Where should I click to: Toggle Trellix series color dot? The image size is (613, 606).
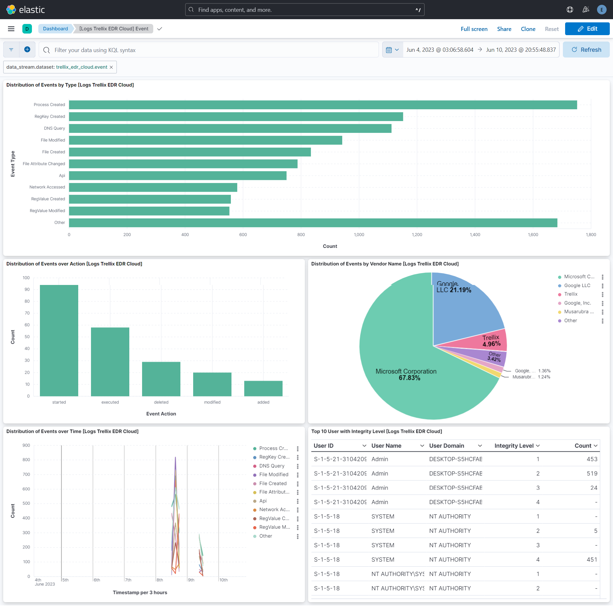point(559,294)
